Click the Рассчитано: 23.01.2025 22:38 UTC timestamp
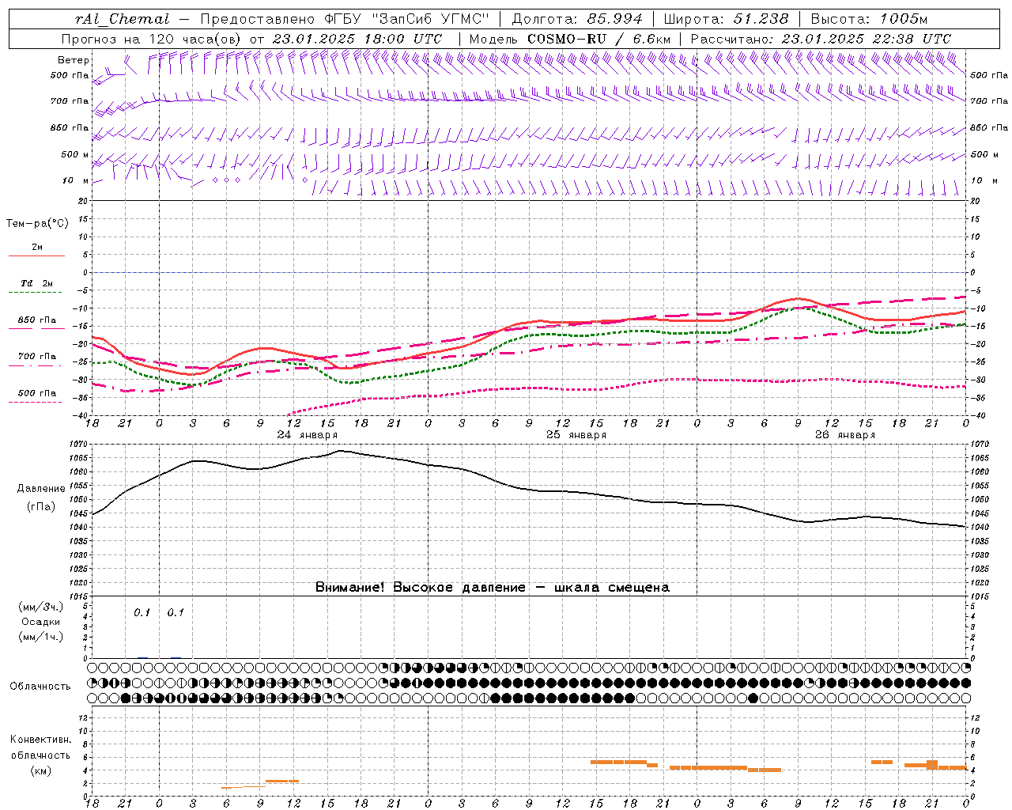 click(821, 39)
